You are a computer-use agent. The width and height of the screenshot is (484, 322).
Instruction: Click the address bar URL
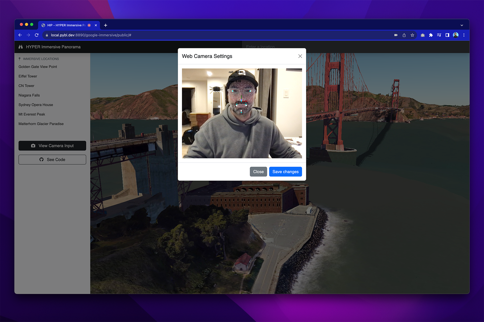[91, 35]
